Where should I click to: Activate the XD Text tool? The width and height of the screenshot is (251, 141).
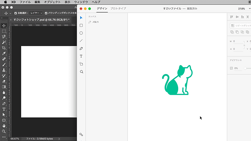(x=81, y=56)
